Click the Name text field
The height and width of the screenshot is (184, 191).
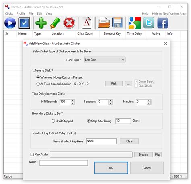64,163
